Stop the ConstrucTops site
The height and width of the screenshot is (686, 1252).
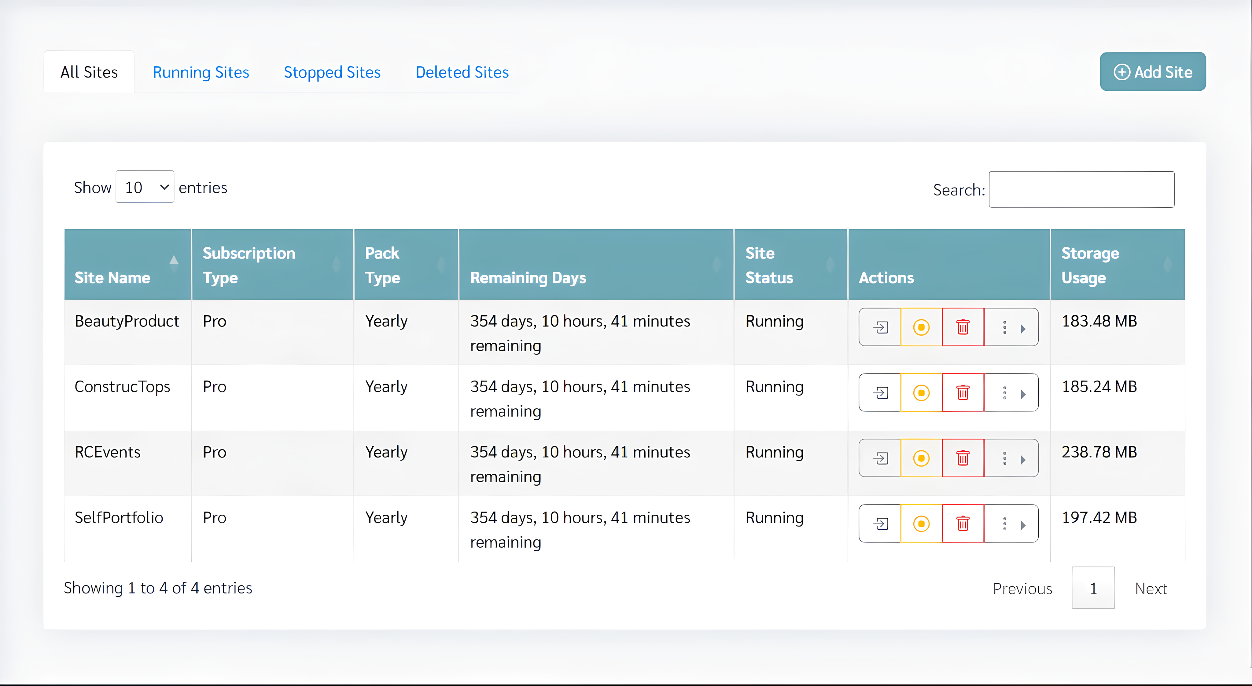coord(921,393)
